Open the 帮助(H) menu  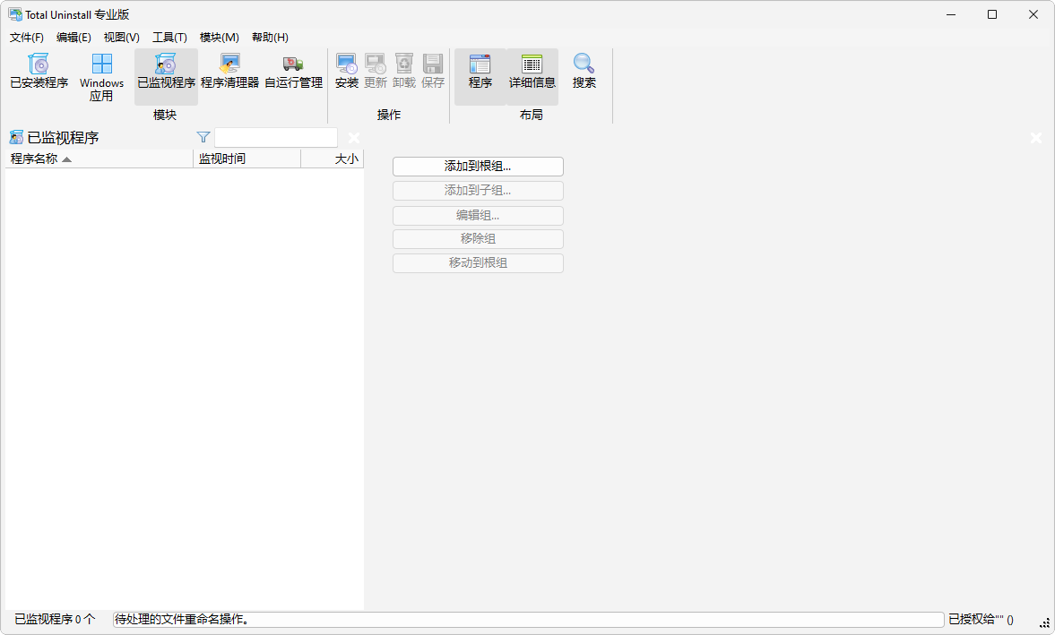[x=271, y=37]
